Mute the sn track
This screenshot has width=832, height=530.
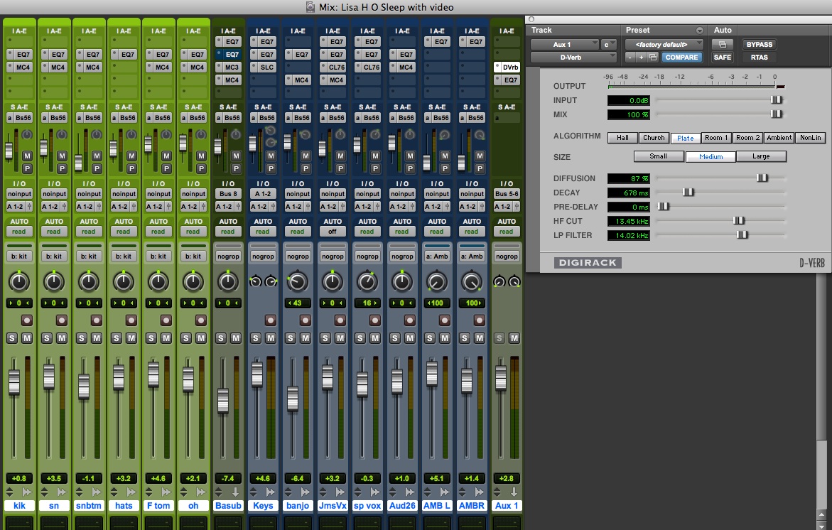pyautogui.click(x=62, y=338)
